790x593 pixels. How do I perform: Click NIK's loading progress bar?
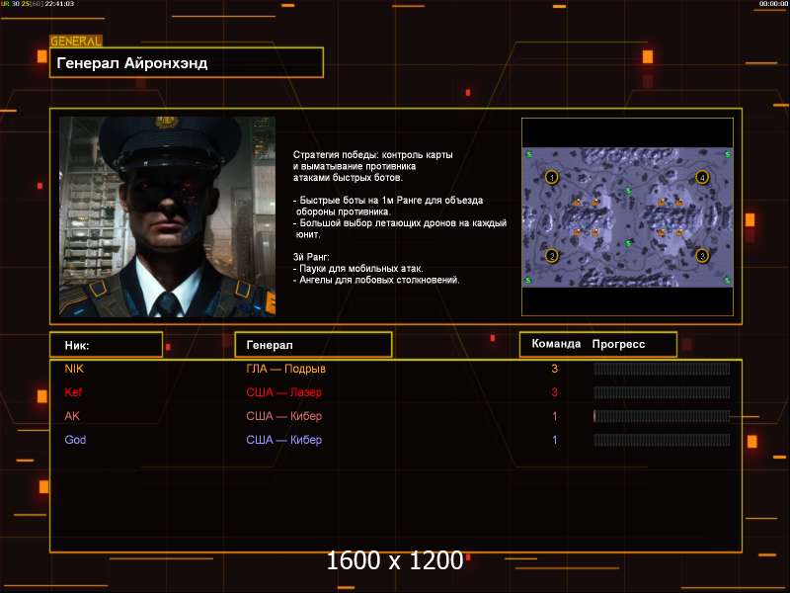pyautogui.click(x=662, y=369)
